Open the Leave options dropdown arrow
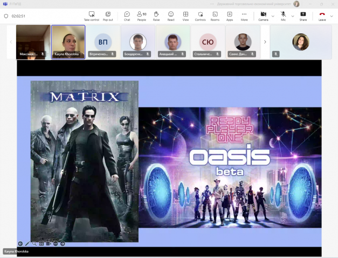Image resolution: width=338 pixels, height=258 pixels. coord(332,16)
